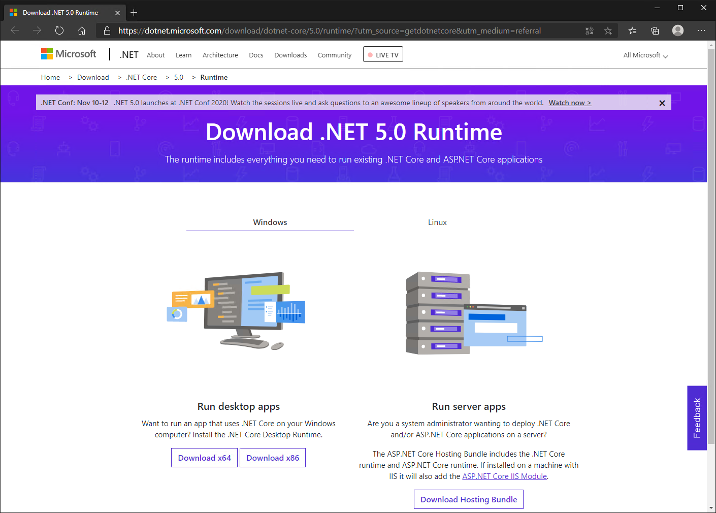Click the LIVE TV button
Image resolution: width=716 pixels, height=513 pixels.
coord(383,54)
